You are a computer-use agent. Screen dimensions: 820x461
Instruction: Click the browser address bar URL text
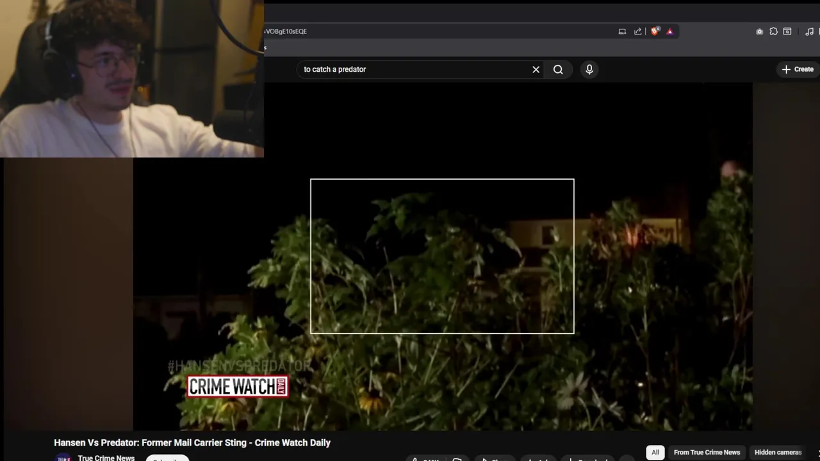tap(286, 31)
